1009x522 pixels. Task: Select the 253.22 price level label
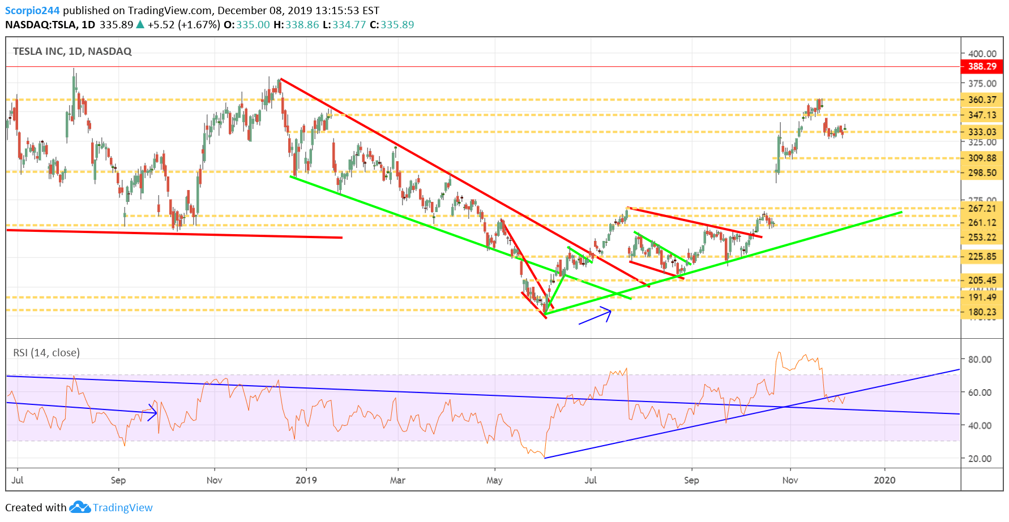(982, 238)
